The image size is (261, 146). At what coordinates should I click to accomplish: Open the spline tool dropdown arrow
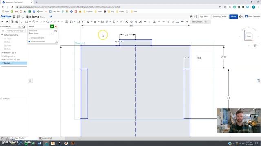(58, 22)
